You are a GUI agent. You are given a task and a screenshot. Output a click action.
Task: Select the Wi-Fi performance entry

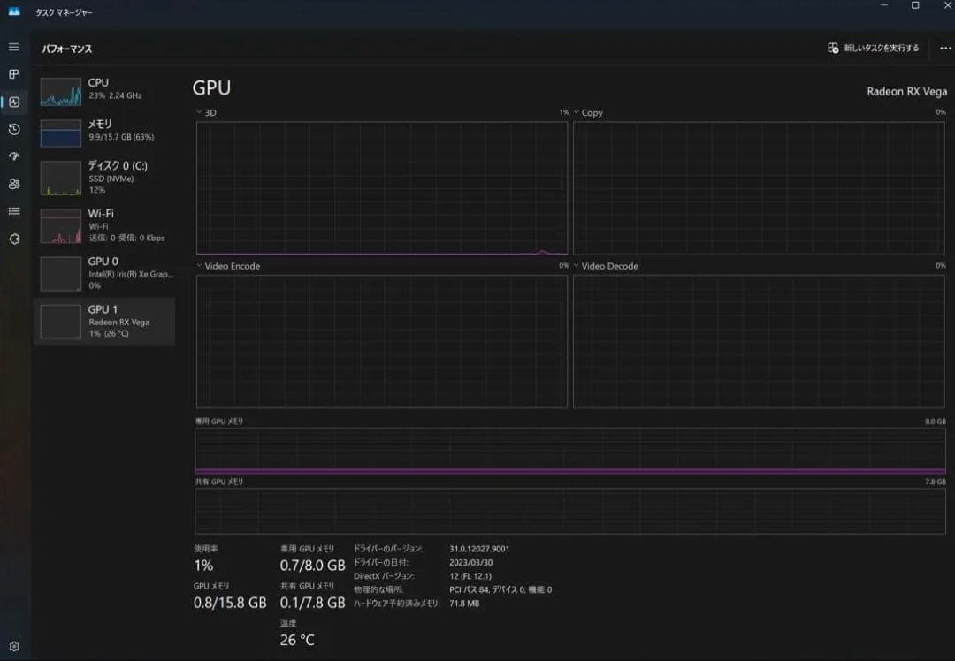tap(105, 224)
